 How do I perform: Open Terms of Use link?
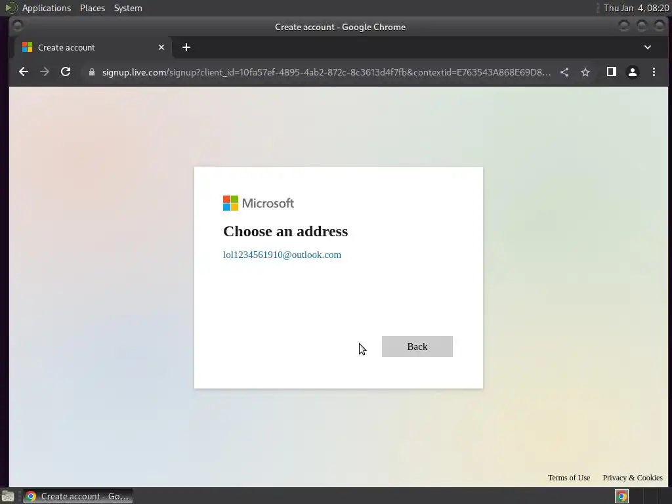click(569, 478)
